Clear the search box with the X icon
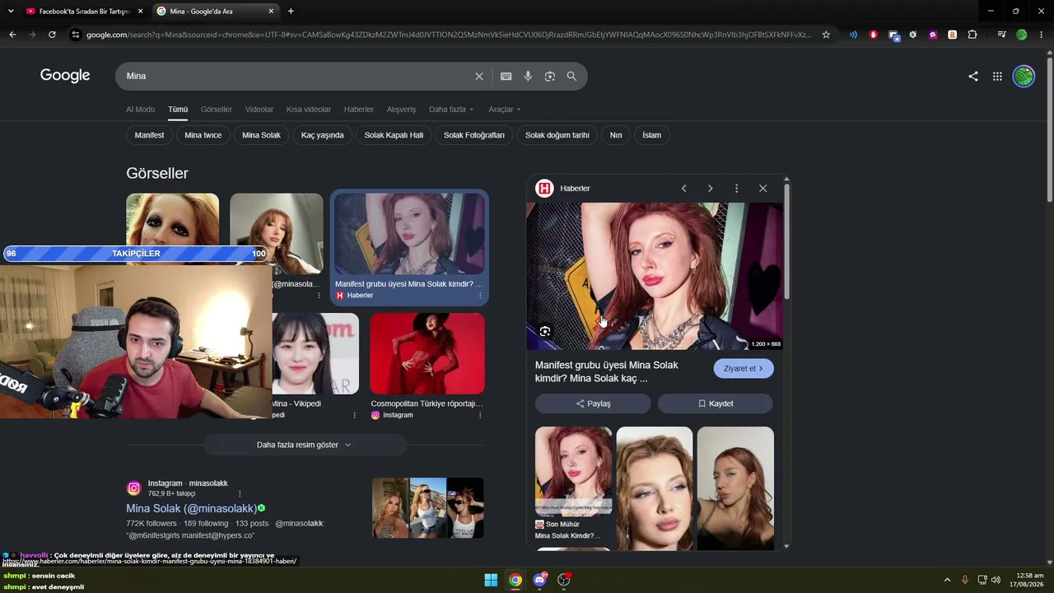The width and height of the screenshot is (1054, 593). [479, 76]
